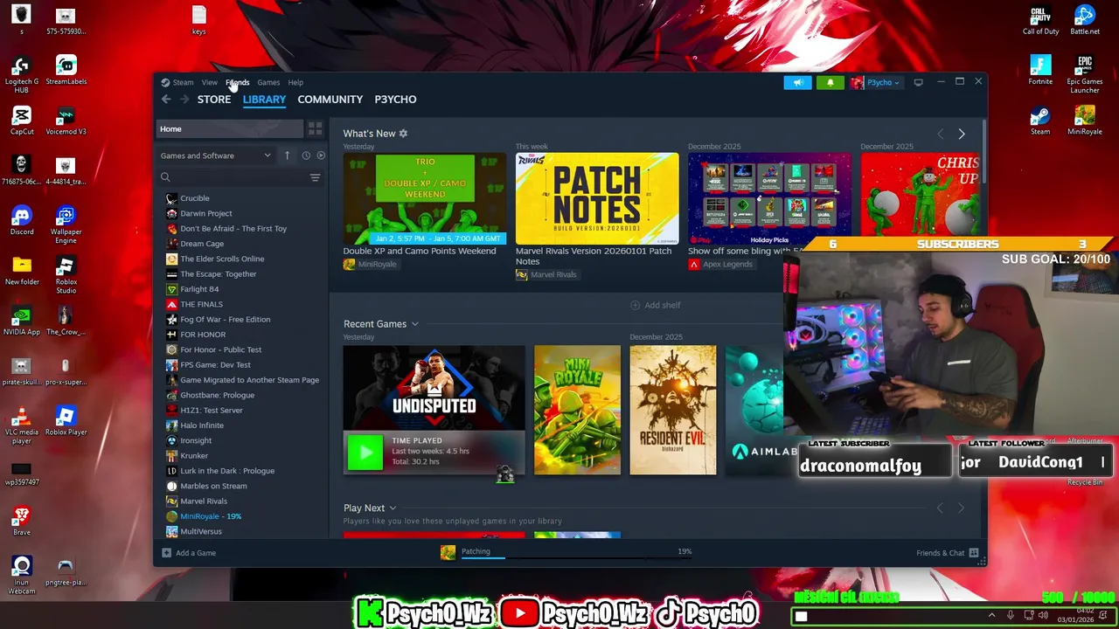
Task: Filter library by recent activity clock icon
Action: click(x=306, y=156)
